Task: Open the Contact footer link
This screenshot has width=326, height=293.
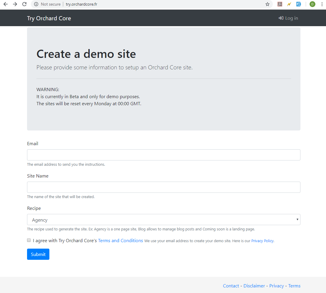Action: tap(231, 286)
